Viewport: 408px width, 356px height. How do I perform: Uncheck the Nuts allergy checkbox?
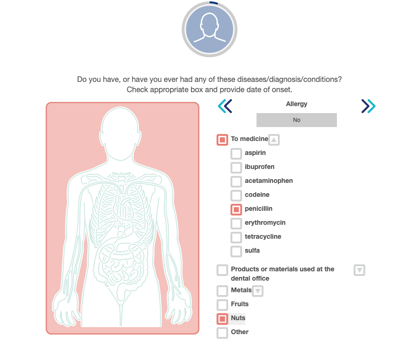click(x=223, y=319)
